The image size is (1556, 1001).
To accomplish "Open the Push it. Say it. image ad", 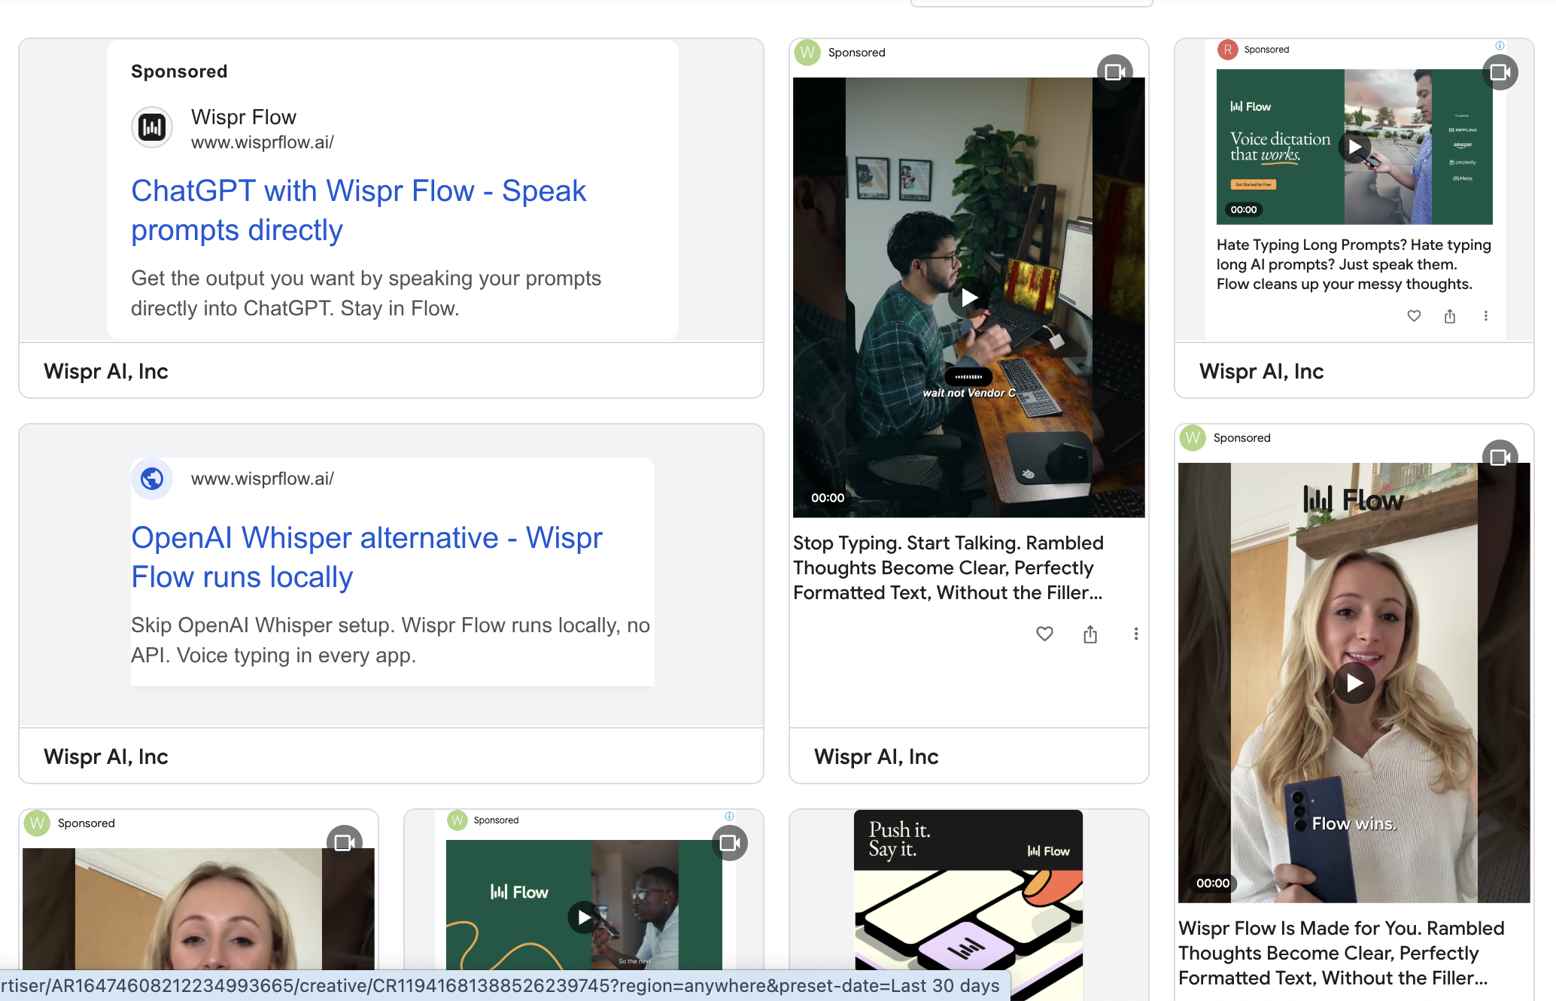I will [x=968, y=905].
